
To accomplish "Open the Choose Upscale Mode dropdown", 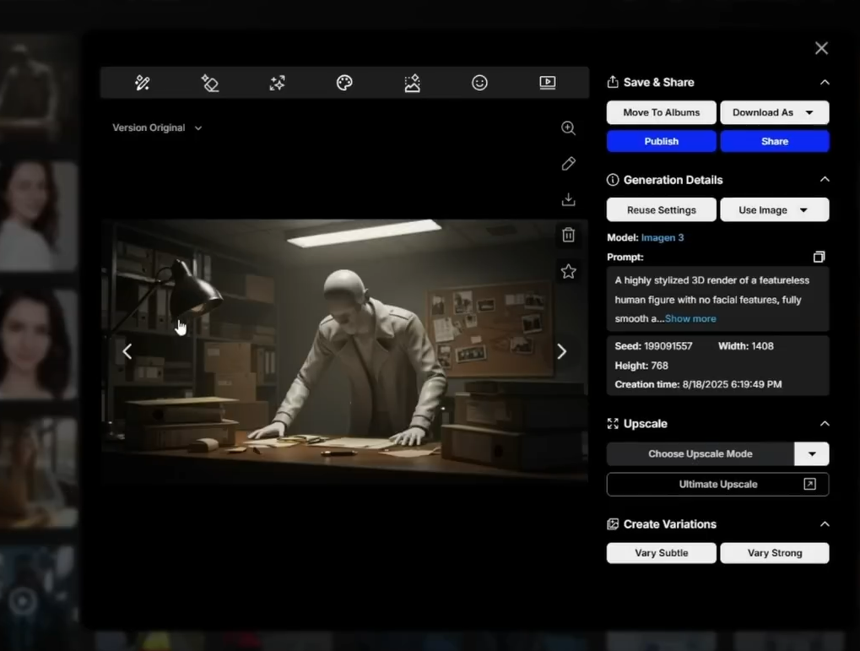I will point(811,454).
